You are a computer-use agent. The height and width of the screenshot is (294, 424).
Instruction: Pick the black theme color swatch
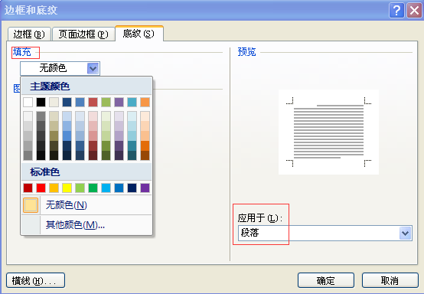coord(41,103)
